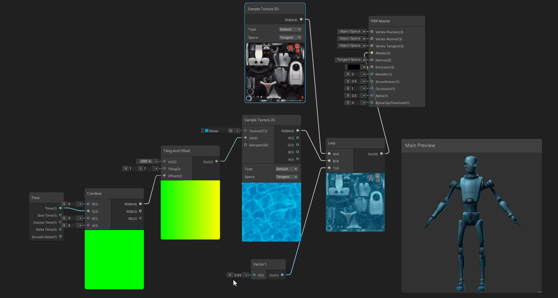Image resolution: width=558 pixels, height=298 pixels.
Task: Select the Tiling And Offset node title
Action: 177,151
